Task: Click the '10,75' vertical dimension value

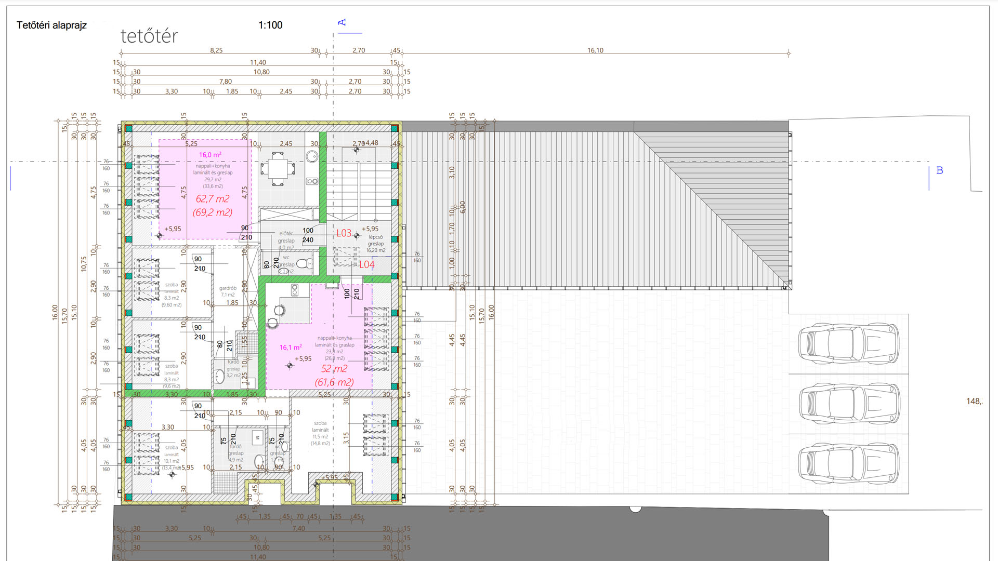Action: click(84, 264)
